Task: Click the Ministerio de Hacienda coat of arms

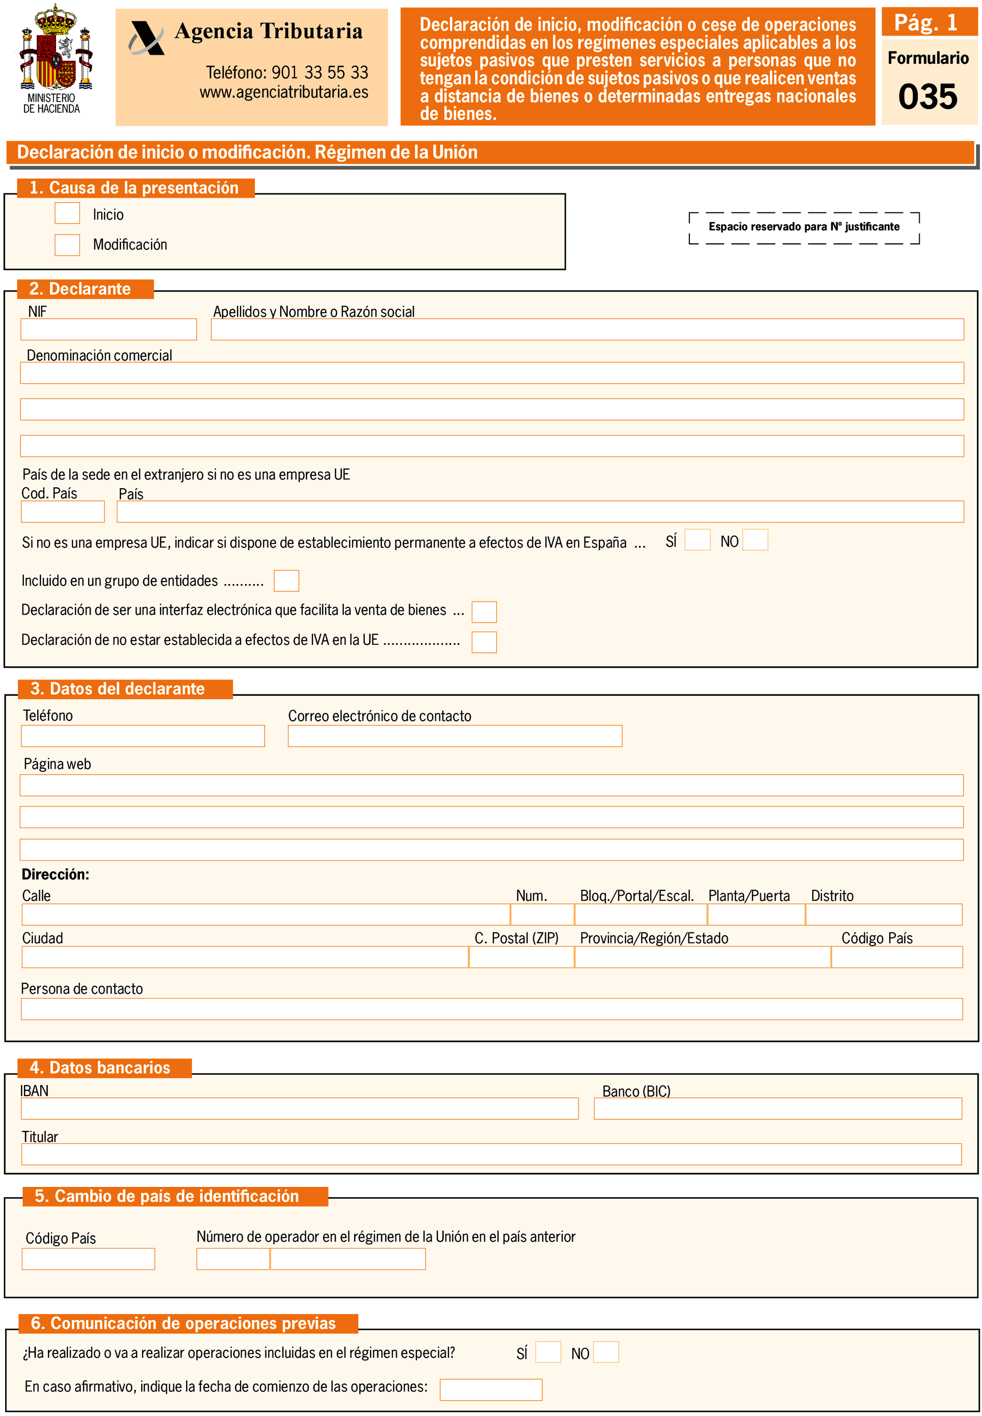Action: click(56, 48)
